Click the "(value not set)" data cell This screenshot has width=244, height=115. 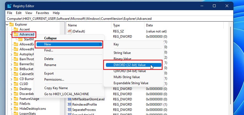(x=157, y=31)
